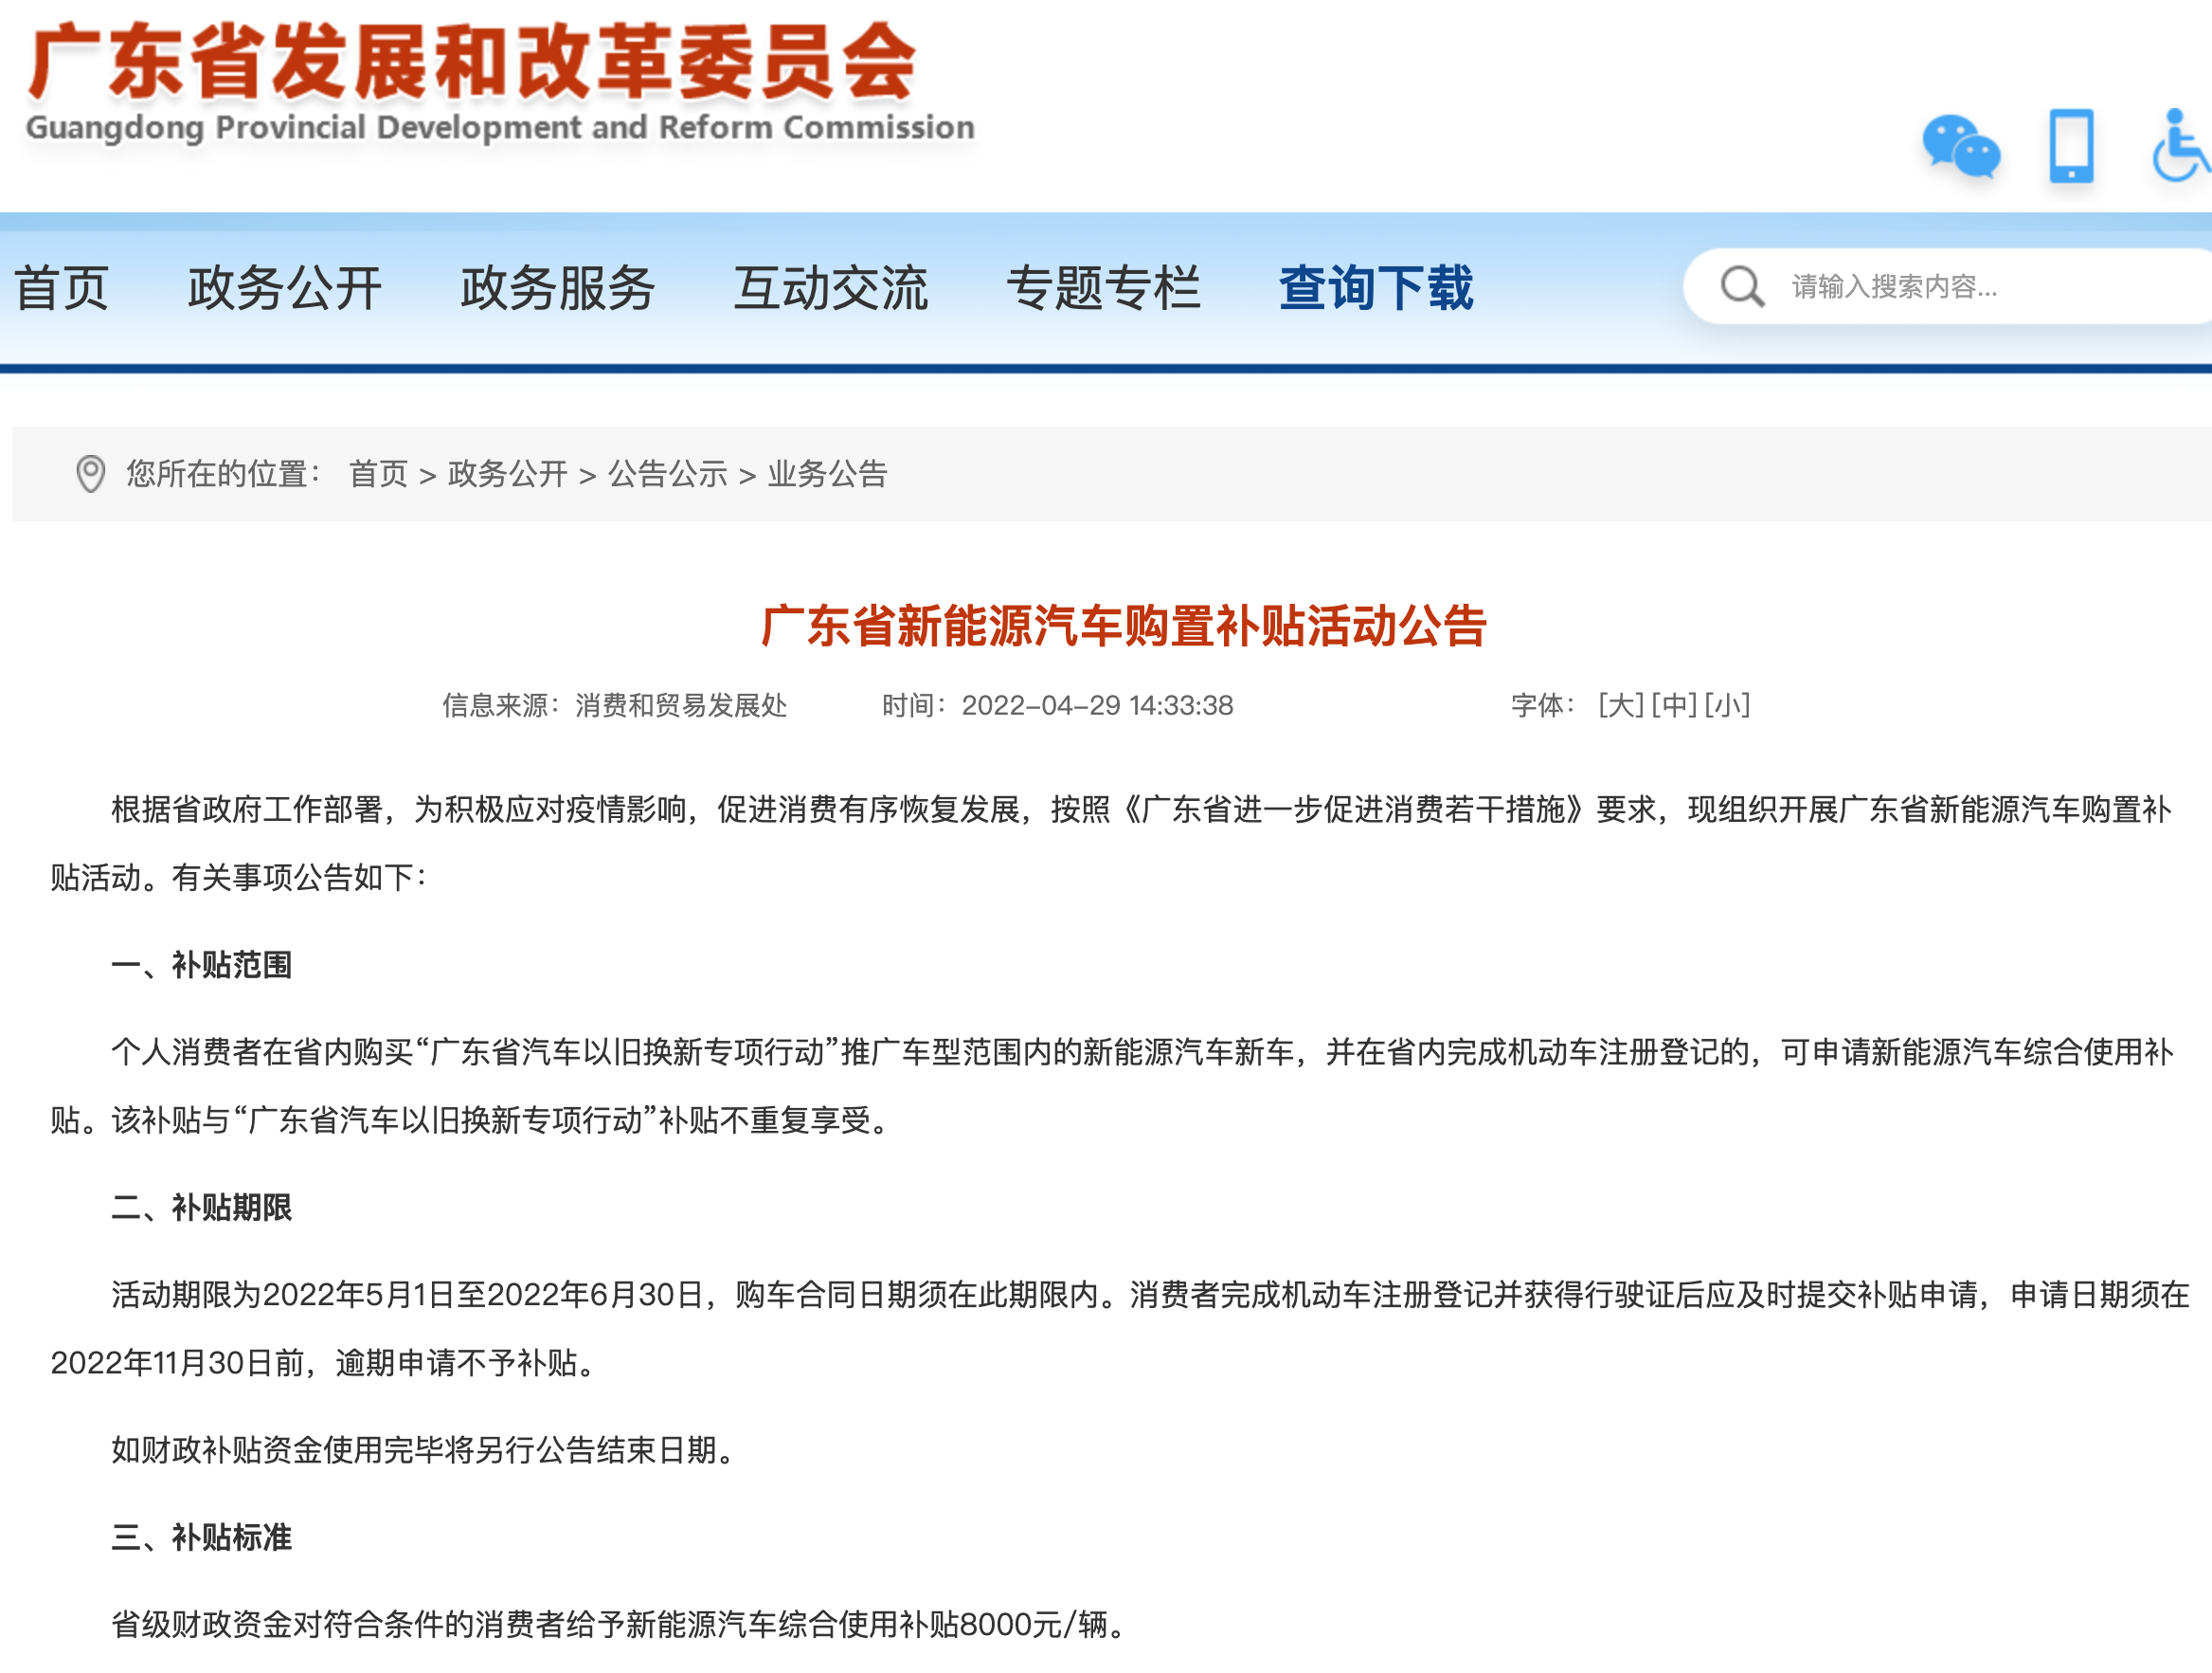Click the location pin icon in breadcrumb

click(x=91, y=474)
